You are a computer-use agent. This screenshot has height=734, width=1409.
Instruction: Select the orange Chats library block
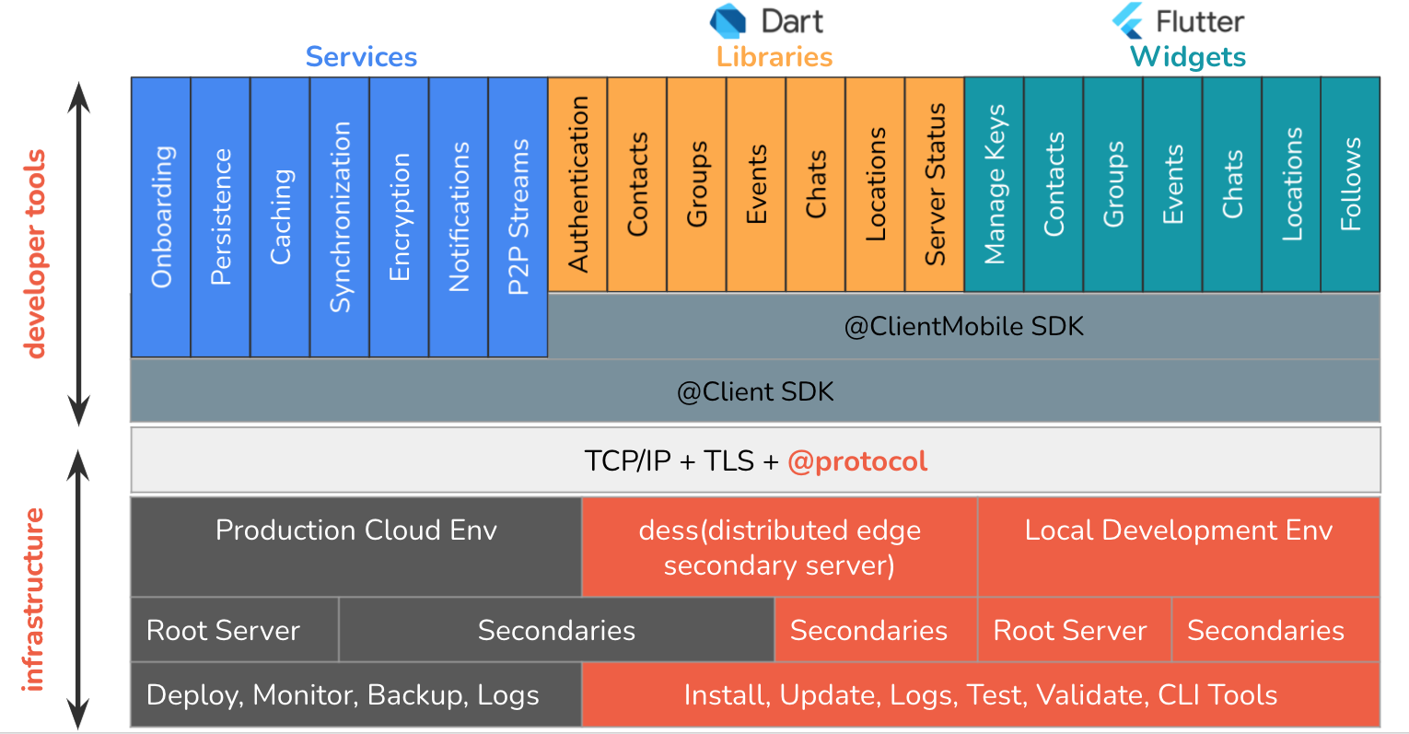click(x=815, y=184)
